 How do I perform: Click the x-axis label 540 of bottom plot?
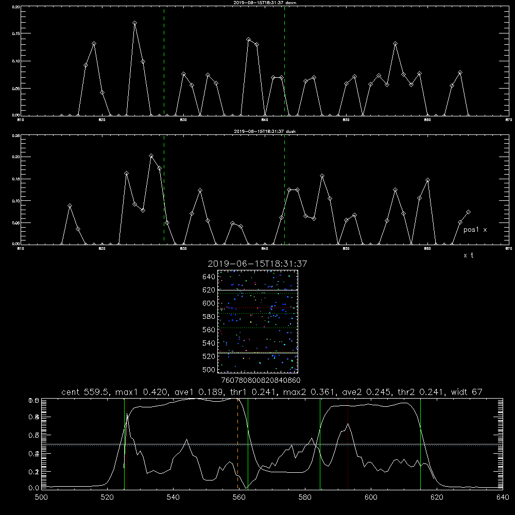pos(173,497)
